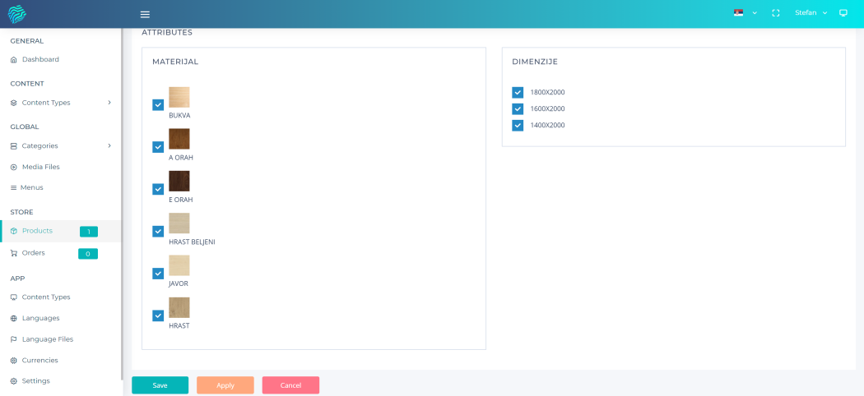The height and width of the screenshot is (396, 864).
Task: Toggle fullscreen mode icon
Action: (x=775, y=13)
